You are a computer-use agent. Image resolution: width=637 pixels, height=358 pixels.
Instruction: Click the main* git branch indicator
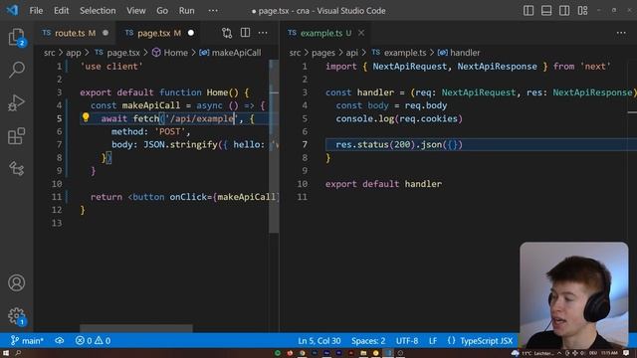coord(27,340)
